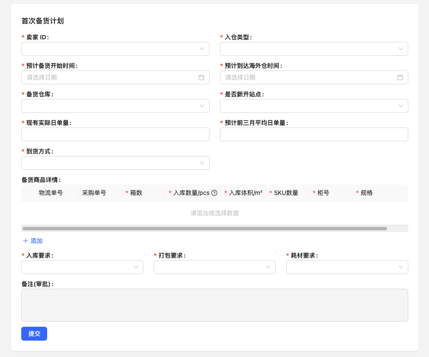Open the 入仓类型 dropdown
Viewport: 429px width, 357px height.
tap(314, 49)
